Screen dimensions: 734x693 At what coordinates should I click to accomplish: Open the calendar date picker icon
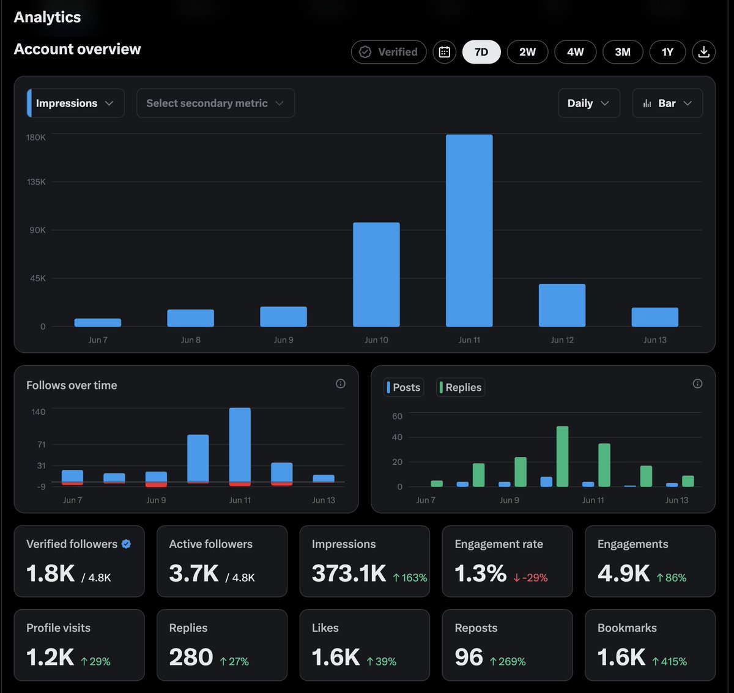445,52
